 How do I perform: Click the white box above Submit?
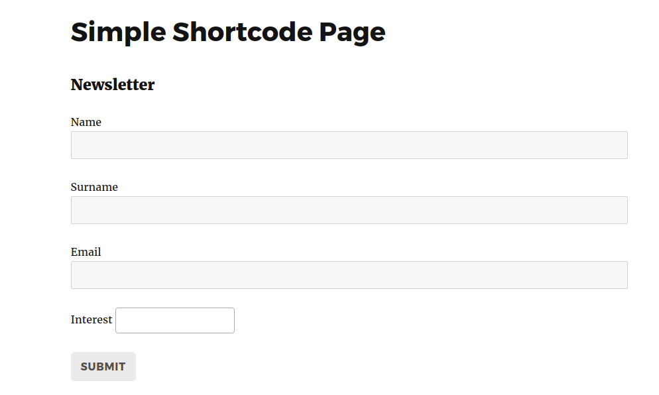click(175, 321)
